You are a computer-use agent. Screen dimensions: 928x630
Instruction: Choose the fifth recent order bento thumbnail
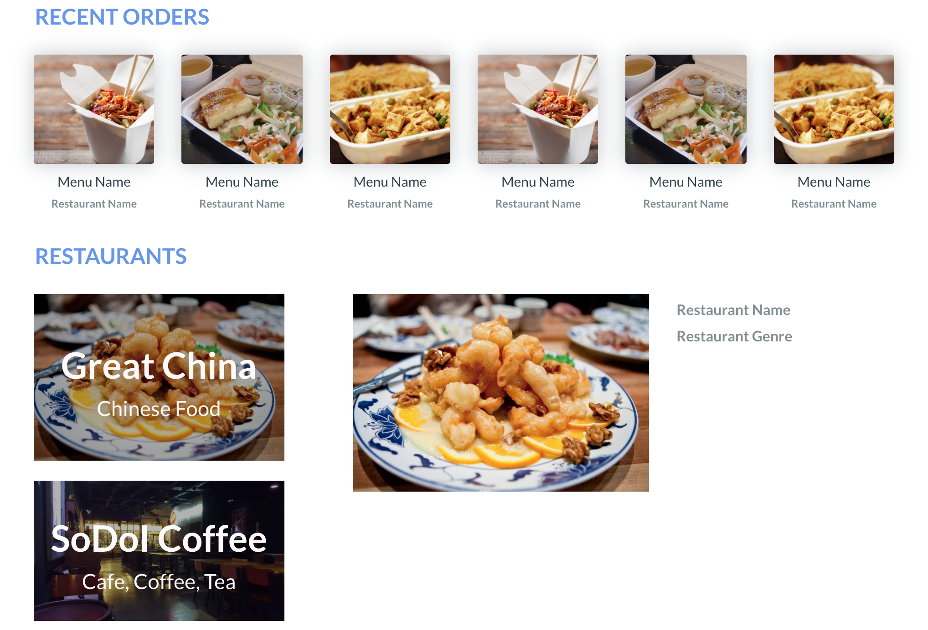(686, 109)
